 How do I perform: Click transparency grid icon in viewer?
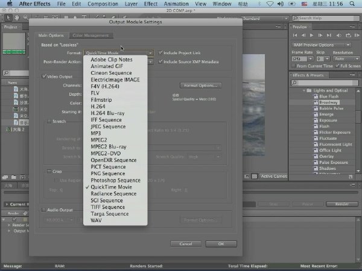254,176
